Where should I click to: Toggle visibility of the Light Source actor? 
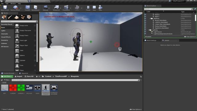coord(145,32)
